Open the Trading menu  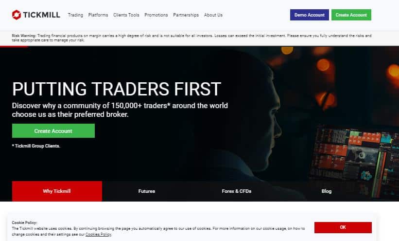(75, 15)
